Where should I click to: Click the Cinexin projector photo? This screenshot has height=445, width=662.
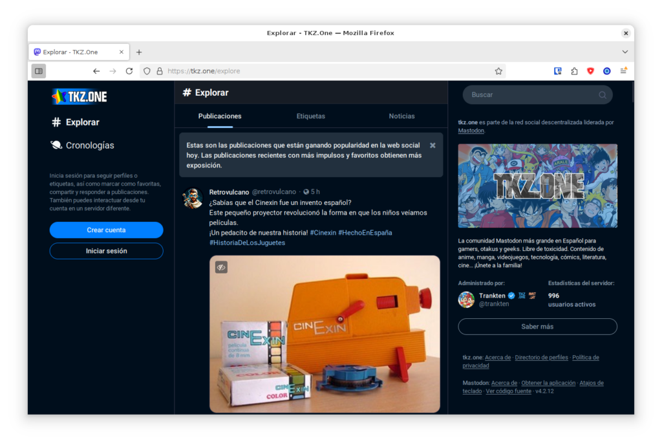[325, 336]
